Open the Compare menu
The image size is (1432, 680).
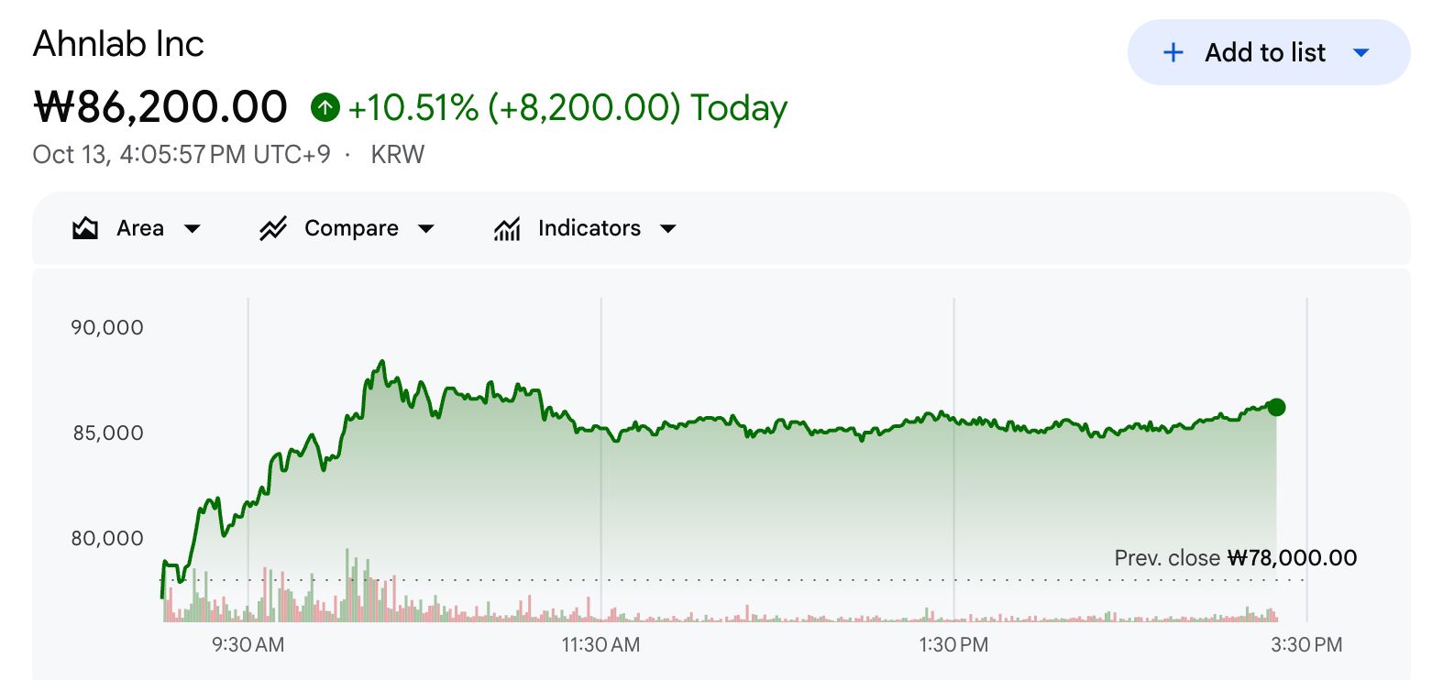click(347, 228)
